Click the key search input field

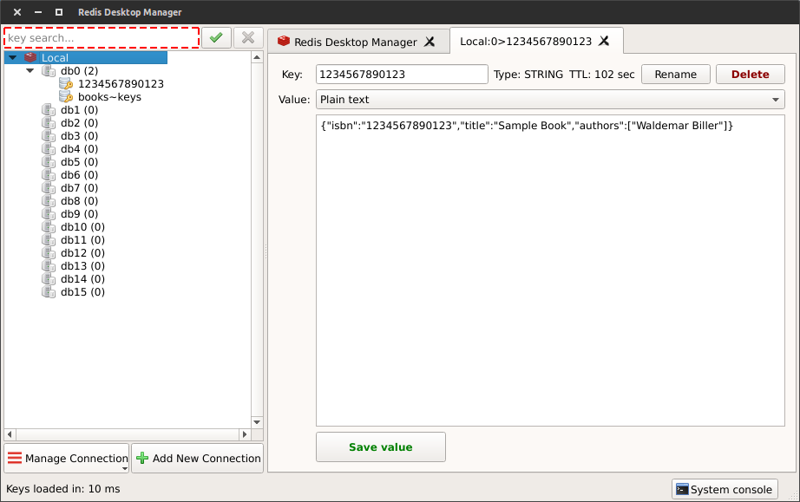click(x=102, y=37)
